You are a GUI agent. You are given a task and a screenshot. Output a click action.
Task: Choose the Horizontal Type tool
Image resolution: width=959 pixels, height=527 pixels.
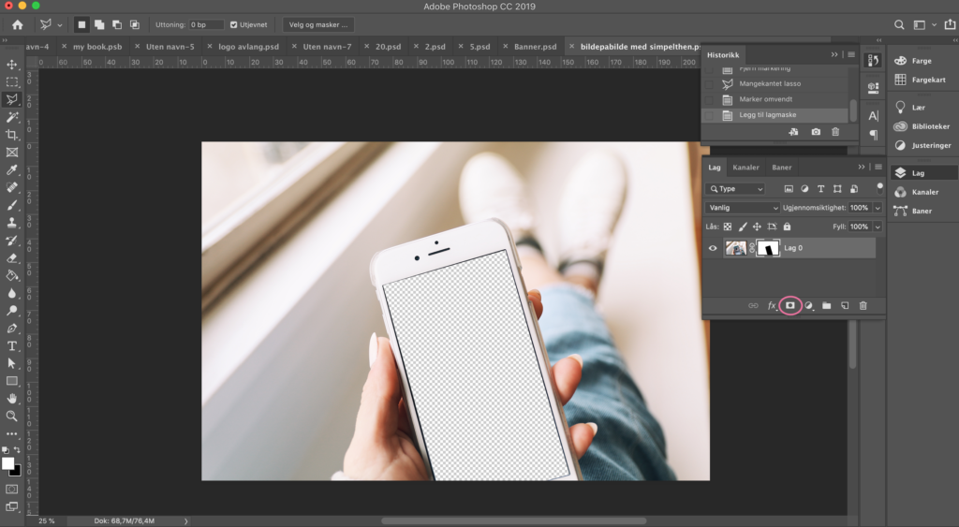click(x=12, y=345)
